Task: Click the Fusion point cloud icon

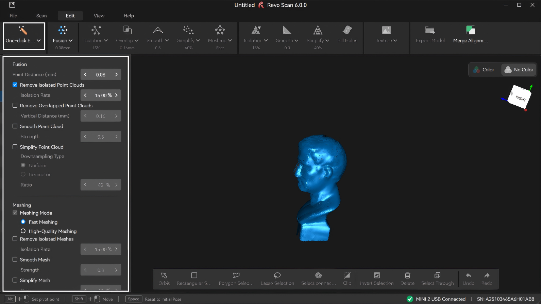Action: (63, 30)
